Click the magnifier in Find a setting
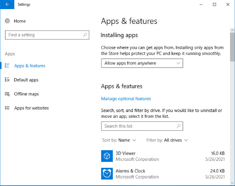 tap(85, 35)
